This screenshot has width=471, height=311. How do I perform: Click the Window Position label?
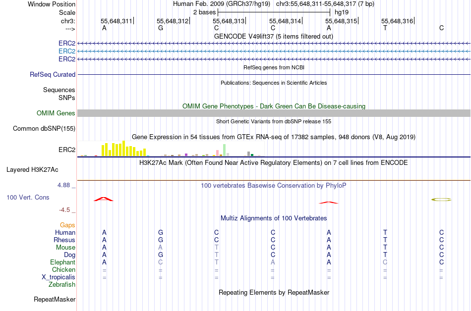(52, 4)
